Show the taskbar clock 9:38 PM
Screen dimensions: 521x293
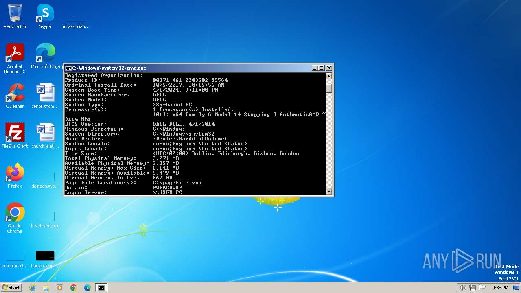[x=500, y=288]
